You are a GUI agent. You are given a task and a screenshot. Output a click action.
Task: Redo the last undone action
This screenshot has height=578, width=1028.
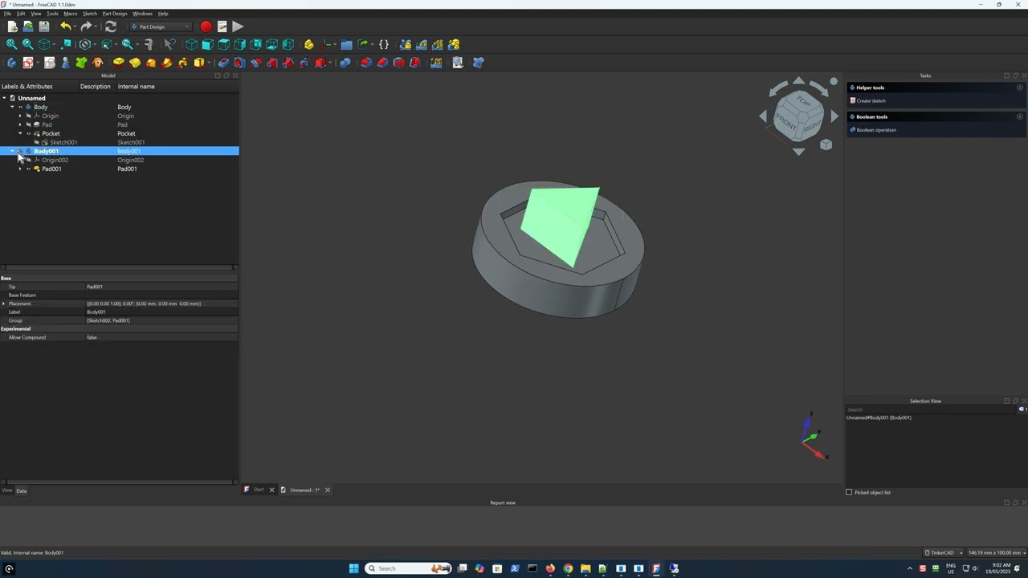pyautogui.click(x=86, y=26)
